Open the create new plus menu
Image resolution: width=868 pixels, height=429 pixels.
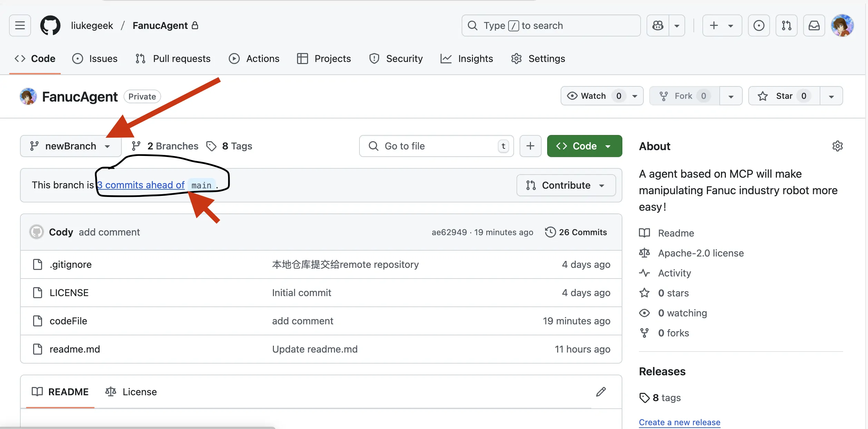point(722,25)
